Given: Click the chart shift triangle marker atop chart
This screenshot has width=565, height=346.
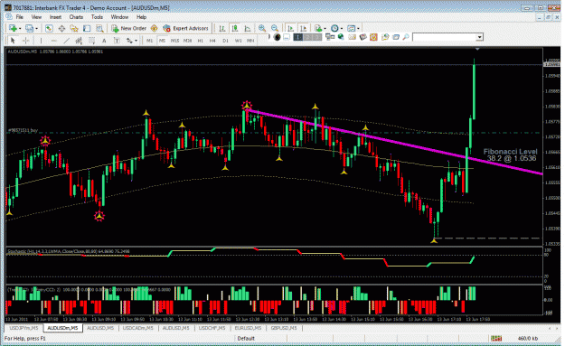Looking at the screenshot, I should click(477, 49).
